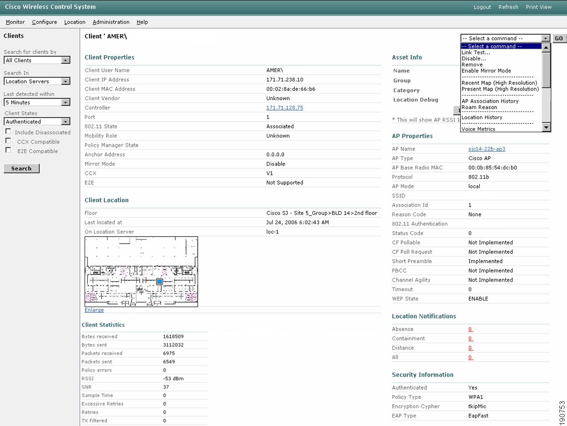Screen dimensions: 567x426
Task: Click Logout in the header
Action: click(482, 7)
